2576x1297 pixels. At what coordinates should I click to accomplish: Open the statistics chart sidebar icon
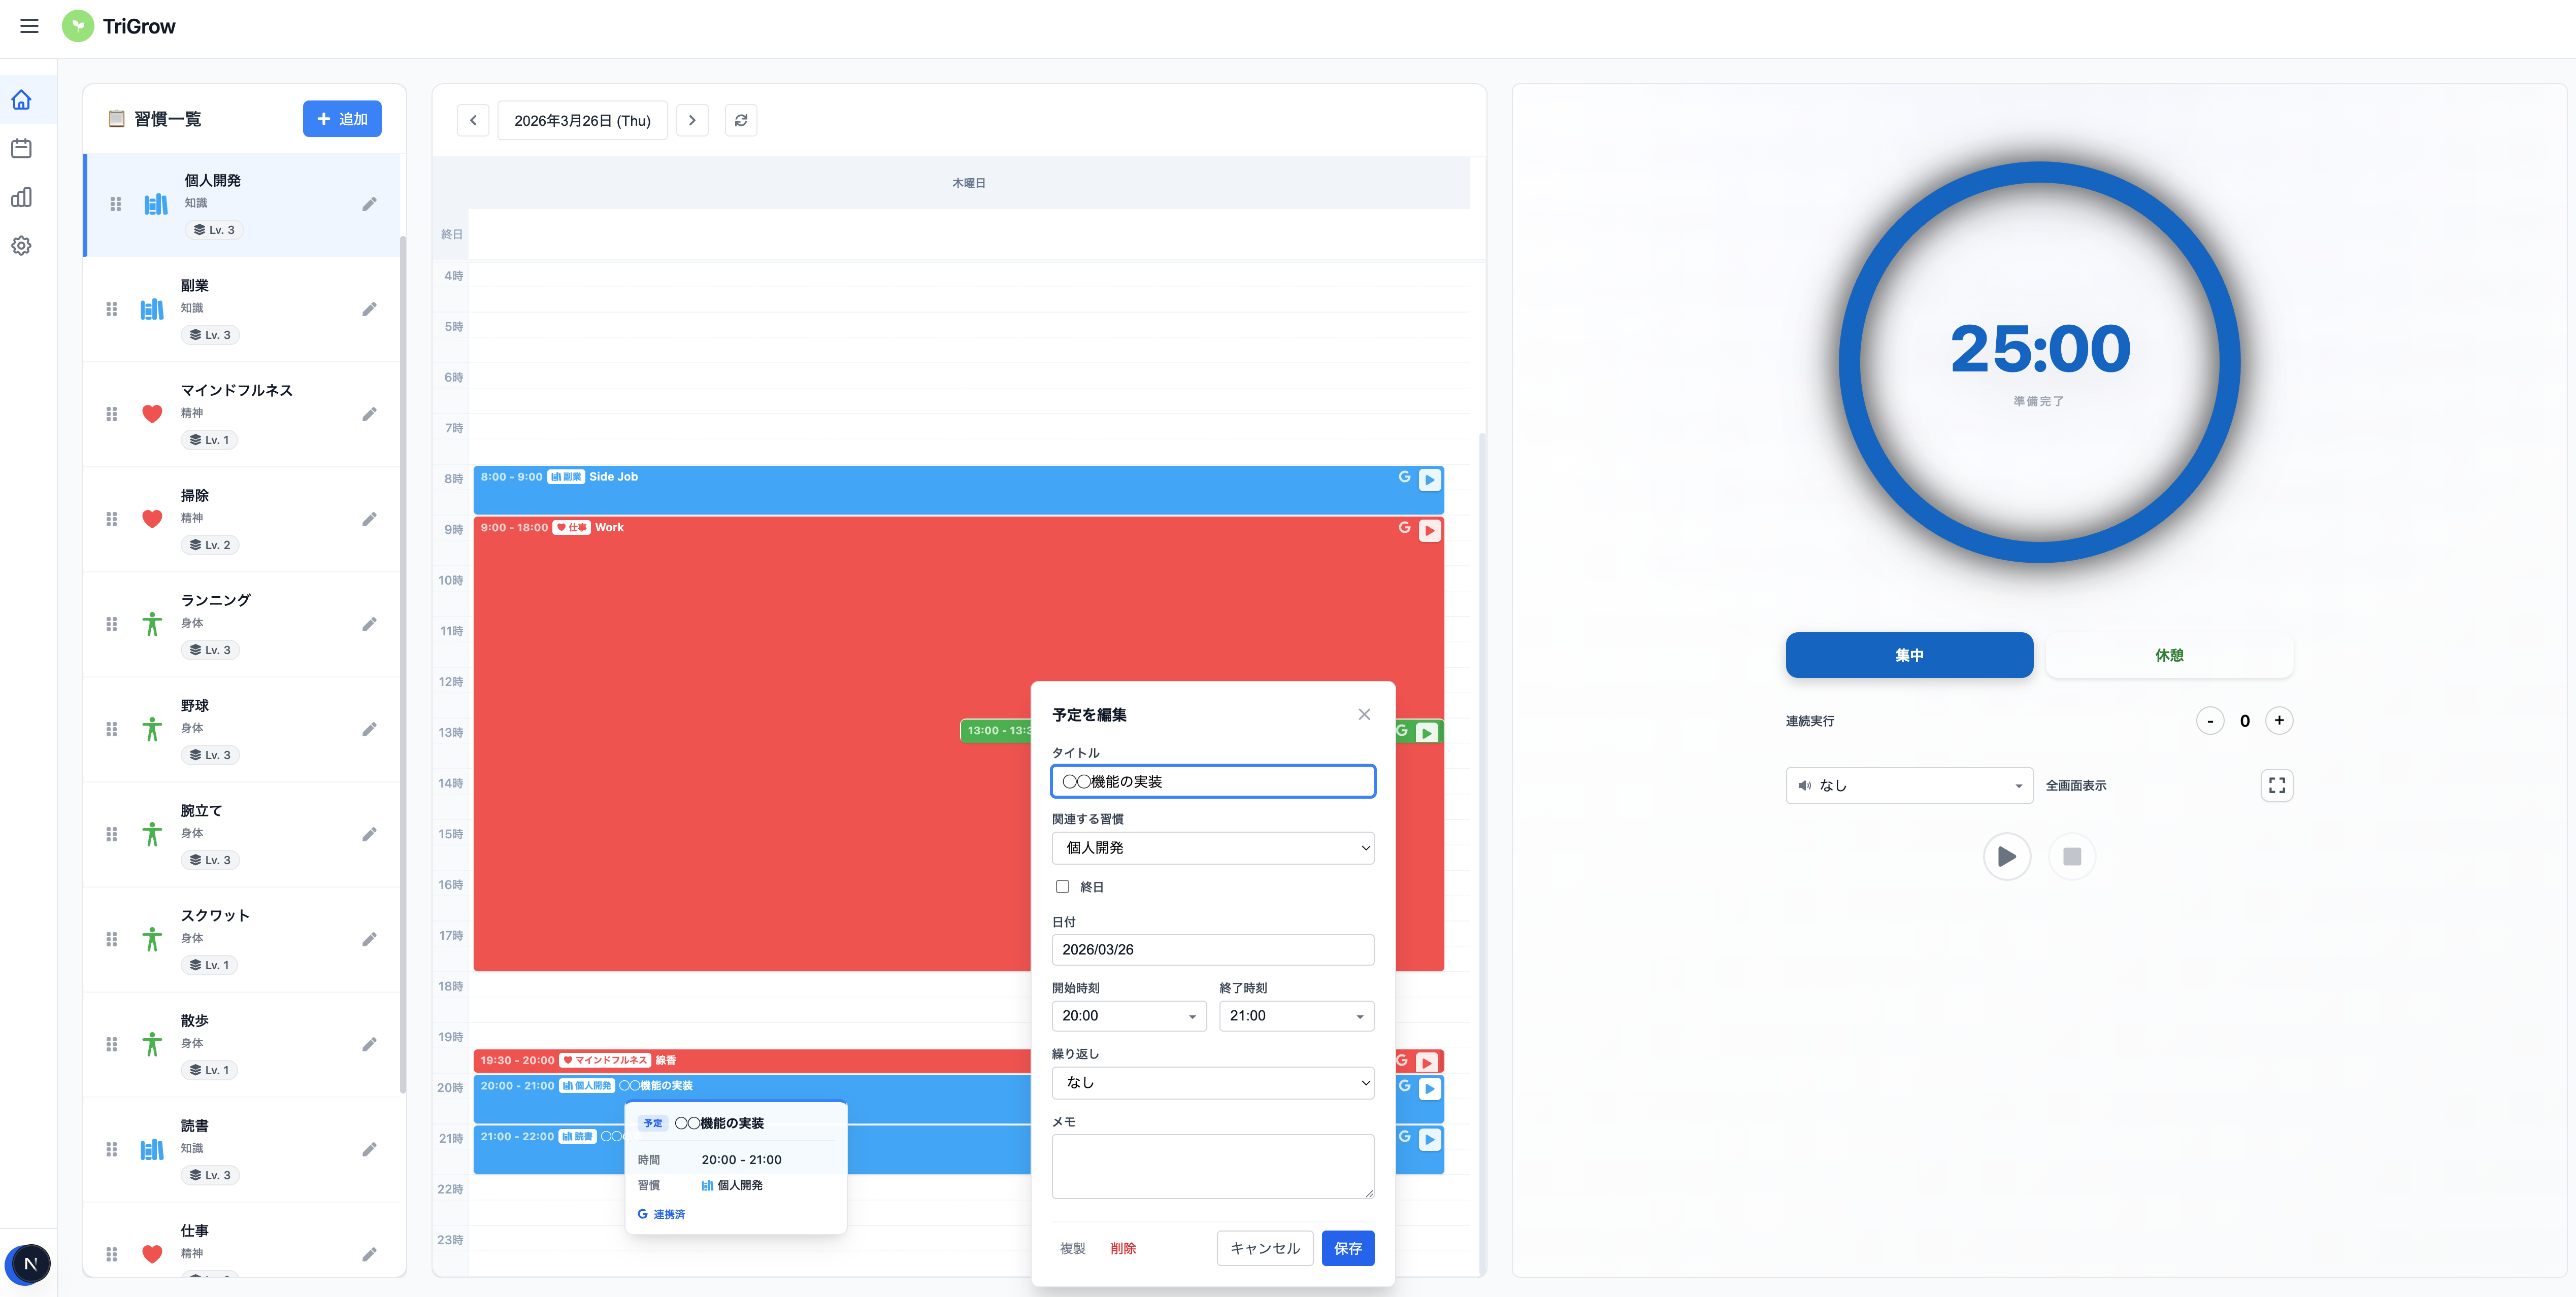21,197
